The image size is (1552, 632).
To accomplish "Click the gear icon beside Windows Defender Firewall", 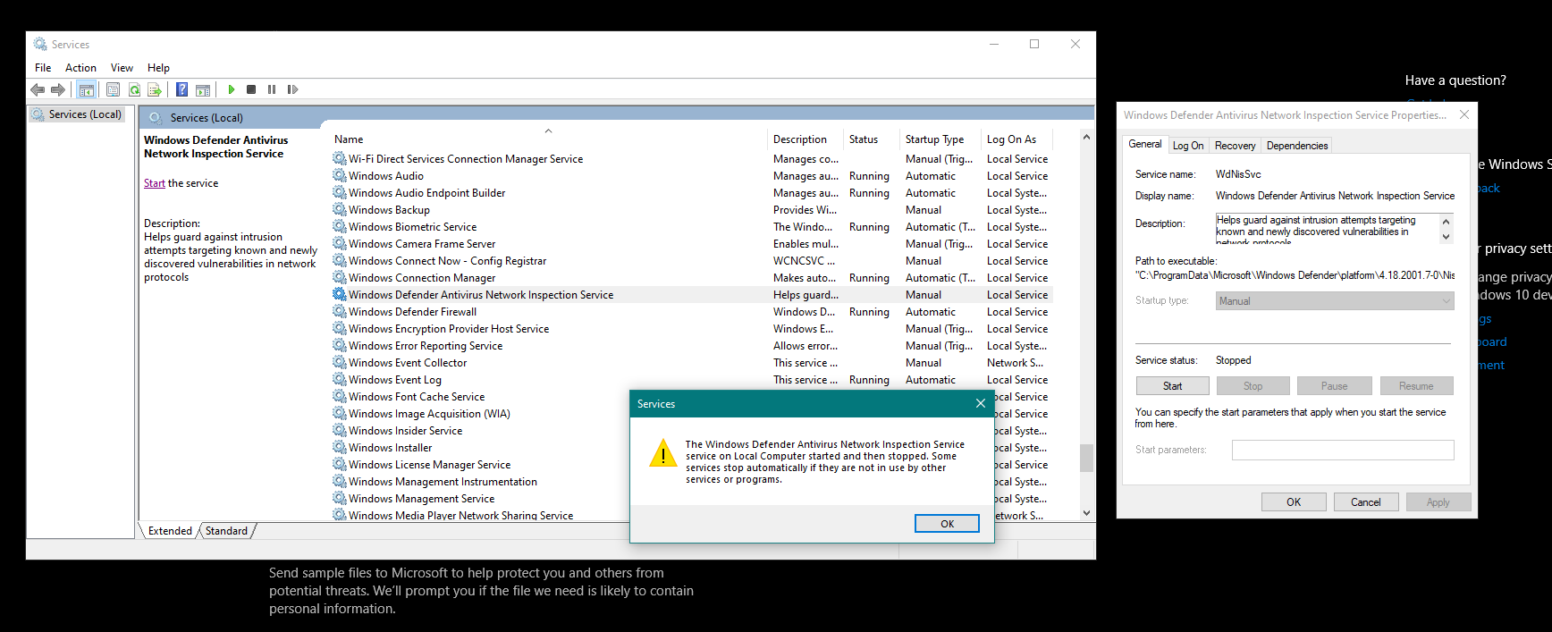I will [x=340, y=311].
